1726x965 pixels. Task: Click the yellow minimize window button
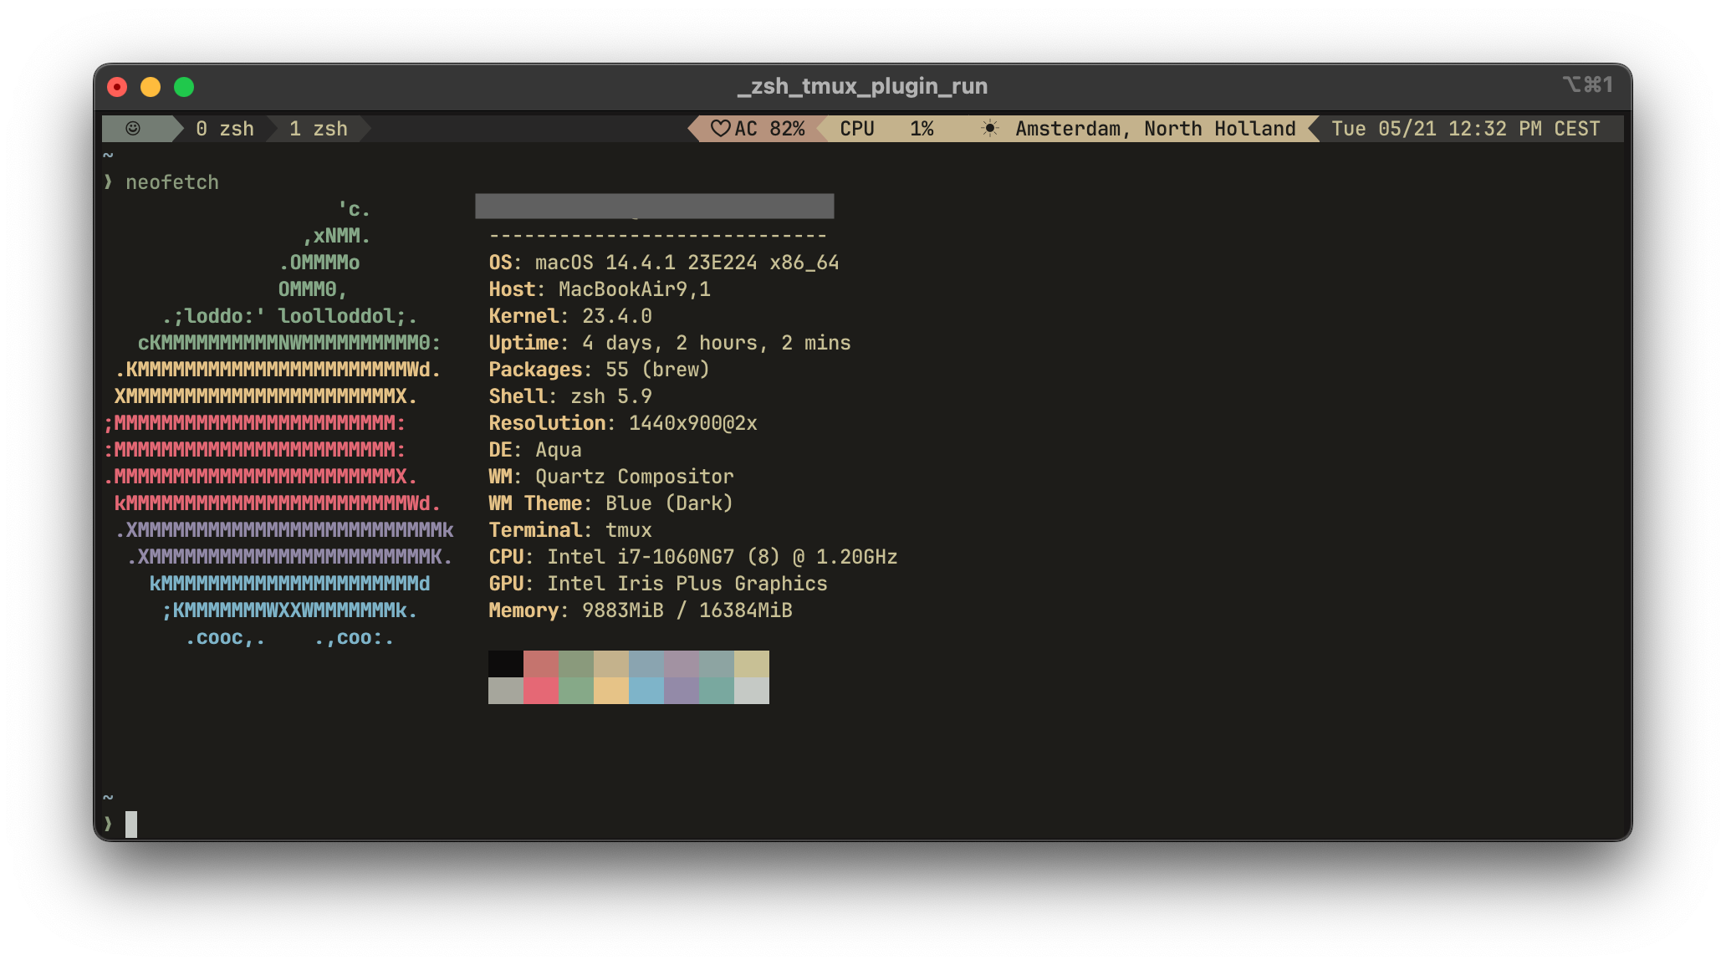click(x=151, y=87)
